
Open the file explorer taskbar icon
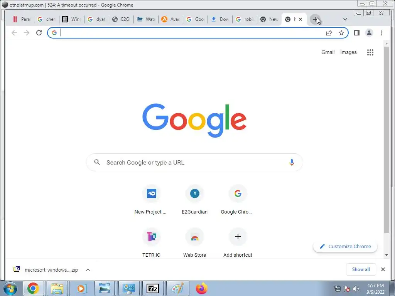[x=57, y=288]
